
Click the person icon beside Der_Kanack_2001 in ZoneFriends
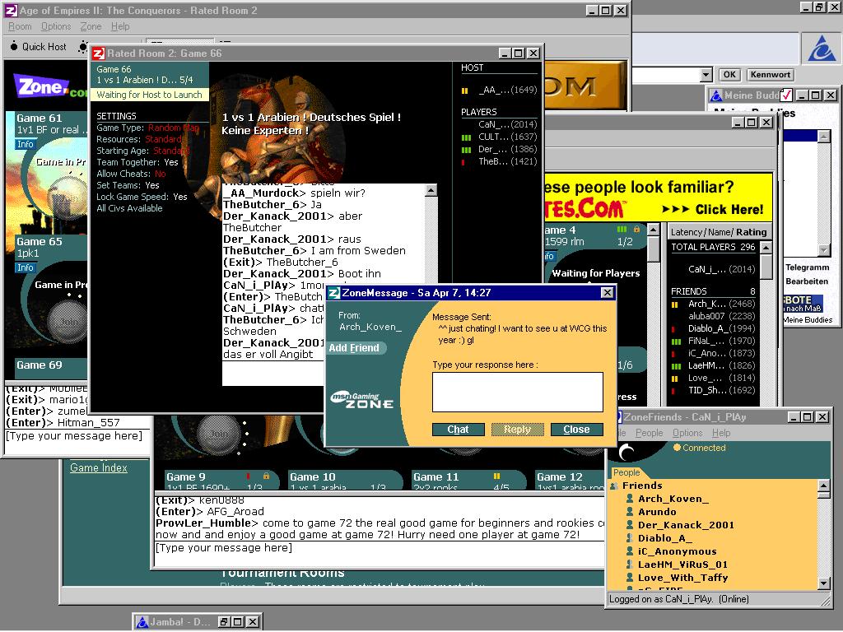click(x=630, y=525)
